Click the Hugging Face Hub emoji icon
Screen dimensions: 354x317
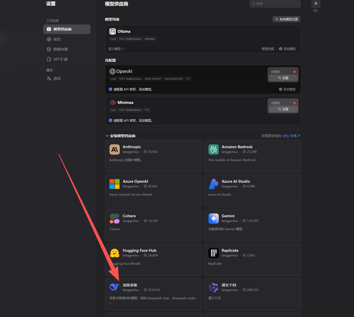click(x=115, y=253)
